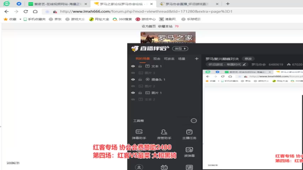
Task: Close the 爱奇艺 browser tab
Action: click(86, 4)
